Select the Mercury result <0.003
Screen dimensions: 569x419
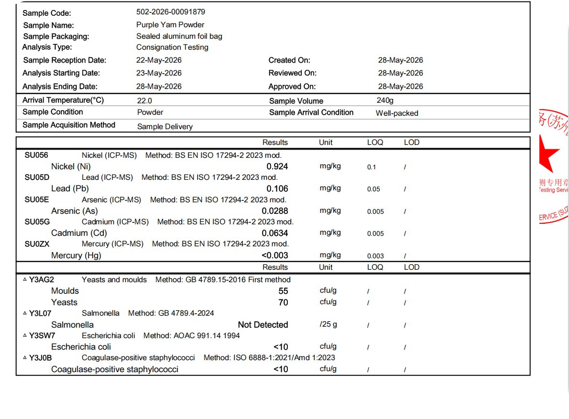[275, 255]
